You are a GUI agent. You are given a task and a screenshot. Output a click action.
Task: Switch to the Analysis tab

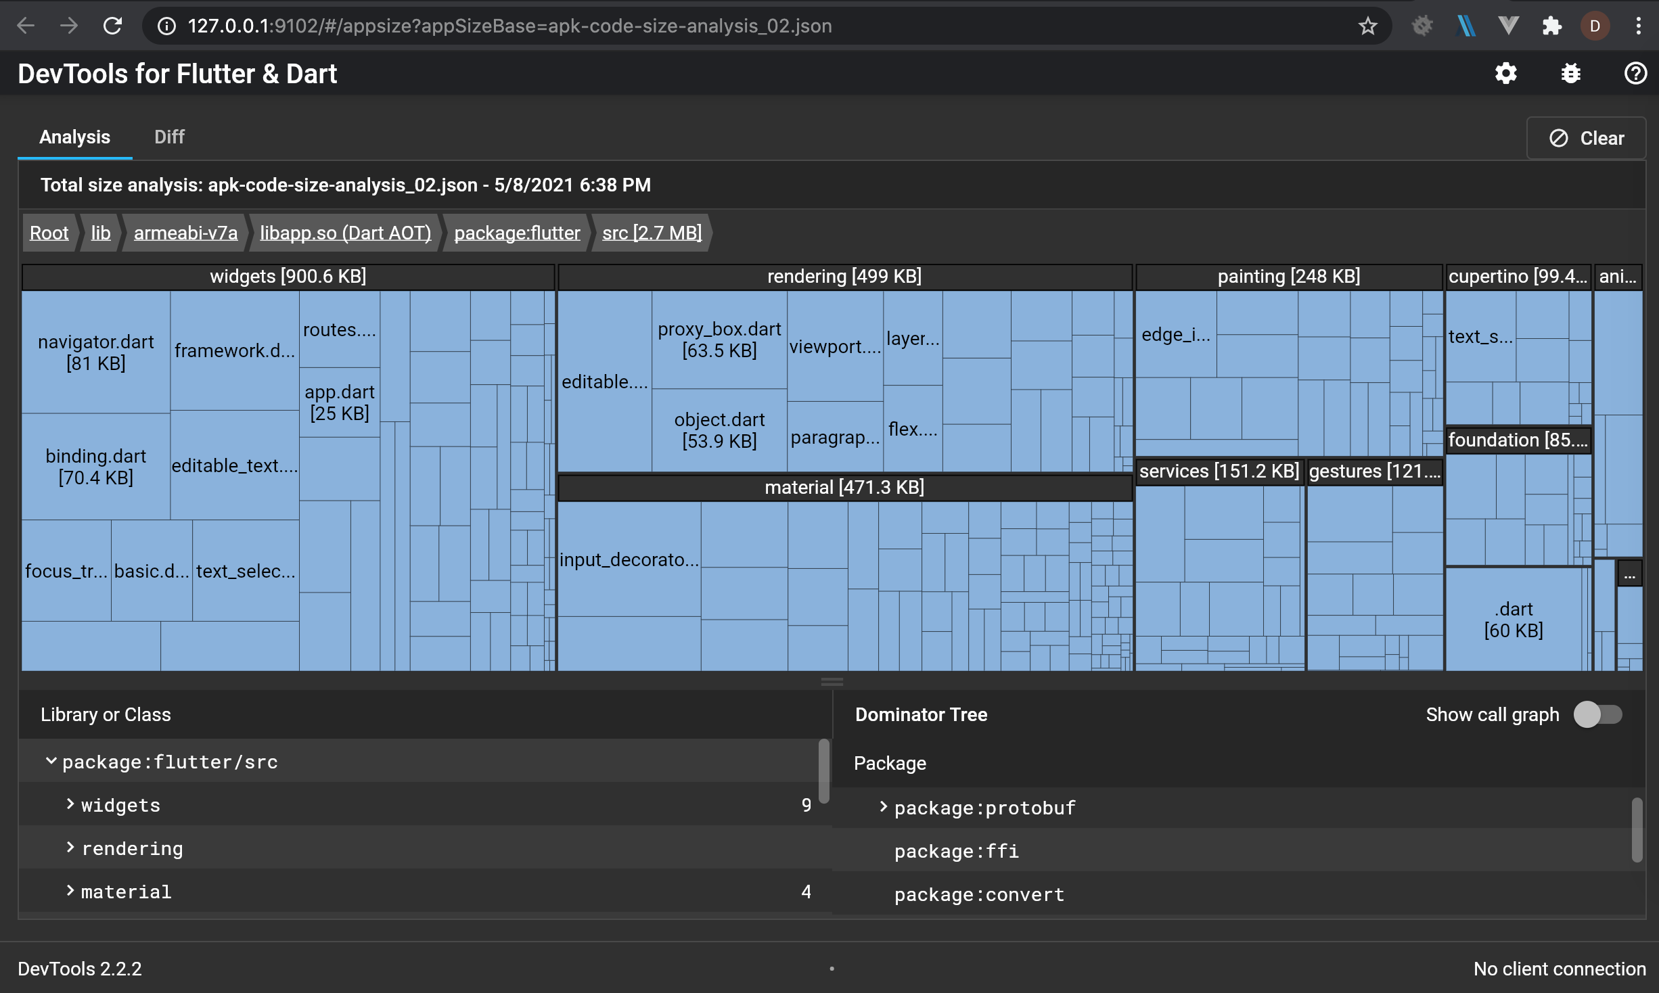pyautogui.click(x=74, y=137)
